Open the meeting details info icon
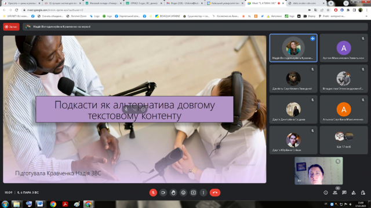 [x=326, y=192]
